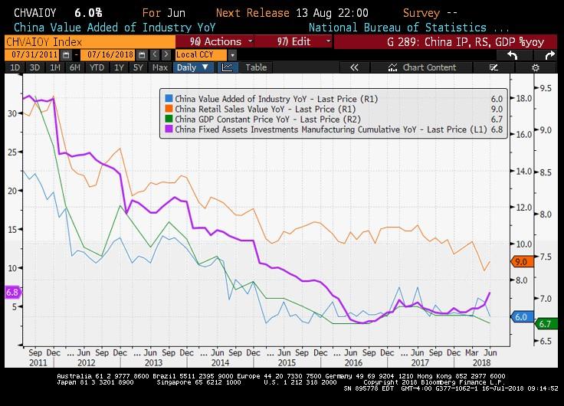The width and height of the screenshot is (564, 406).
Task: Select the 5Y range tab
Action: tap(138, 67)
